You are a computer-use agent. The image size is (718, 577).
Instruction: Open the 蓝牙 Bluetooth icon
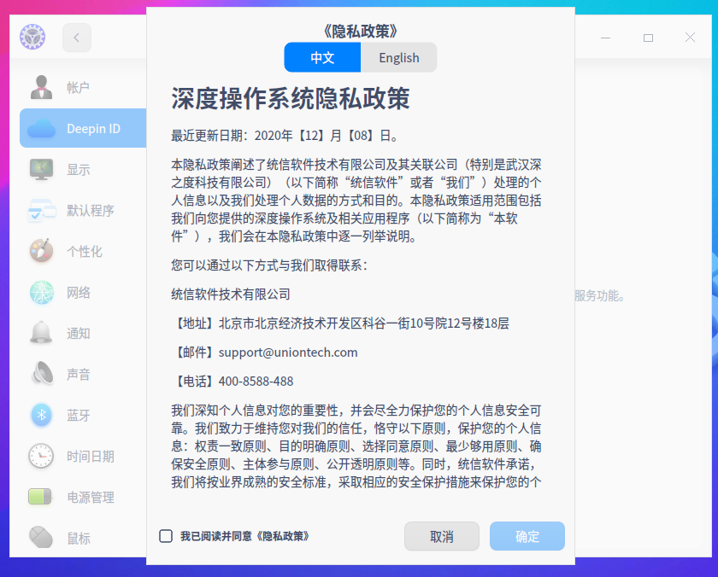41,415
